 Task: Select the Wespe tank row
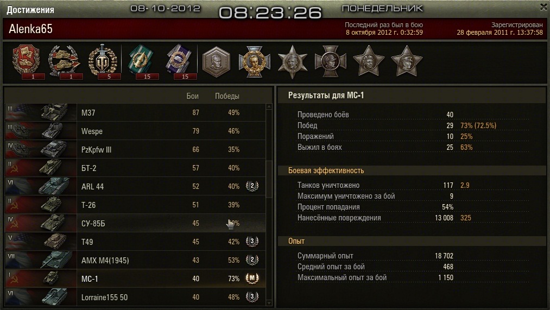tap(135, 131)
